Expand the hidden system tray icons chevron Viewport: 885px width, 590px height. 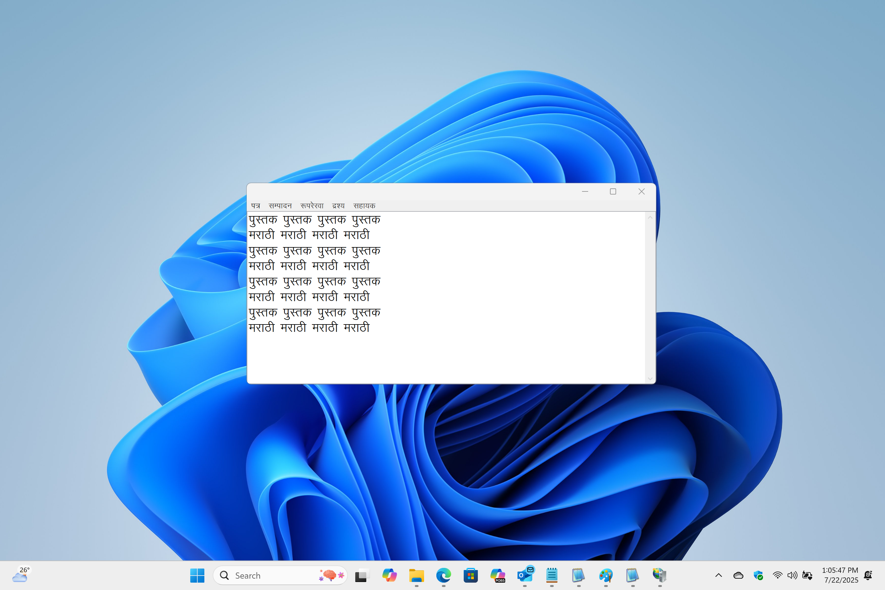(718, 575)
